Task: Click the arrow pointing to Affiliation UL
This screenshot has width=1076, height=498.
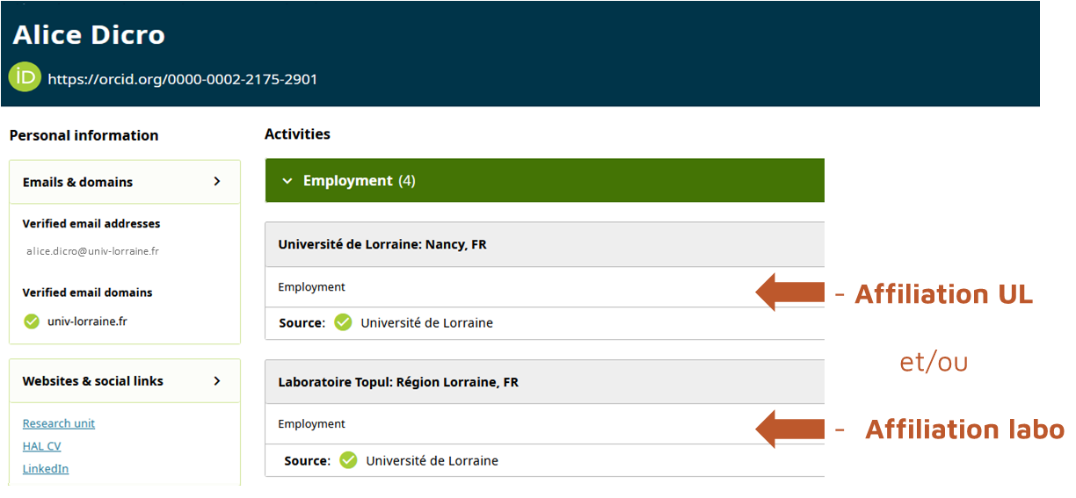Action: (789, 292)
